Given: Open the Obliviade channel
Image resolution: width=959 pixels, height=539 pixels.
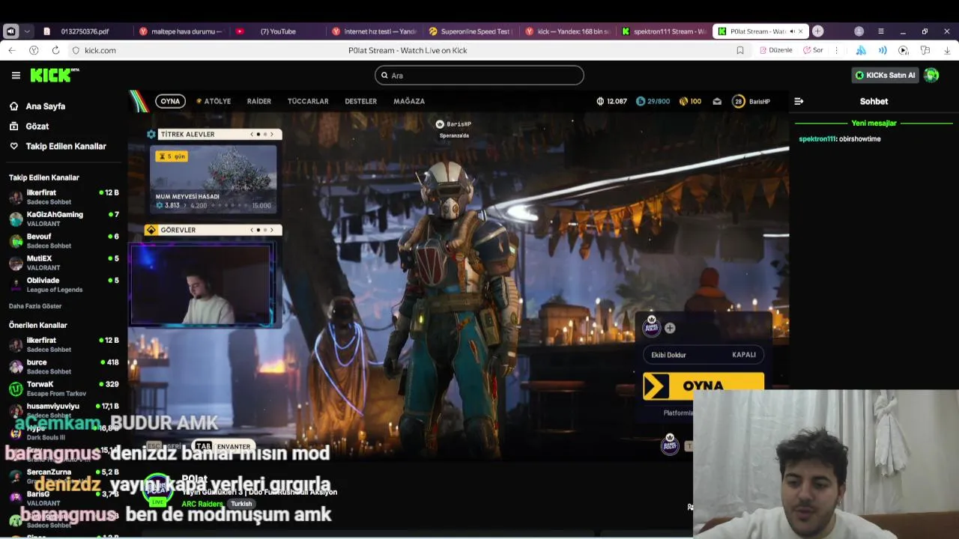Looking at the screenshot, I should pyautogui.click(x=64, y=284).
